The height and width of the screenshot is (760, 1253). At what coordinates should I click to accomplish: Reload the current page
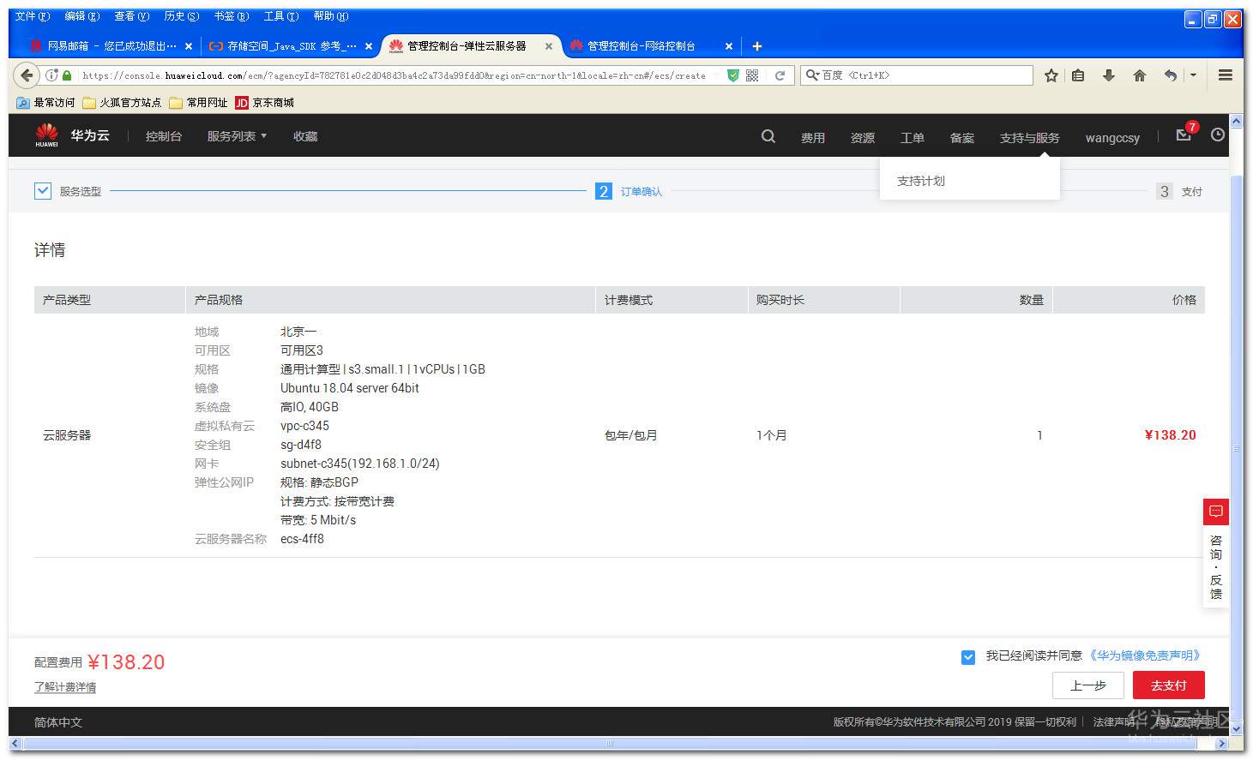click(780, 75)
